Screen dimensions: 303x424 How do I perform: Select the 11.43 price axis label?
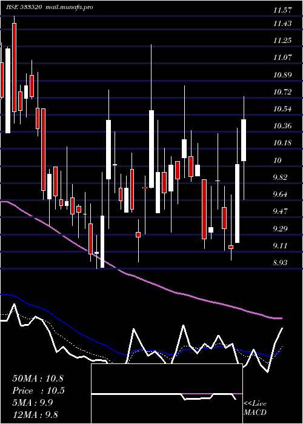pyautogui.click(x=282, y=24)
